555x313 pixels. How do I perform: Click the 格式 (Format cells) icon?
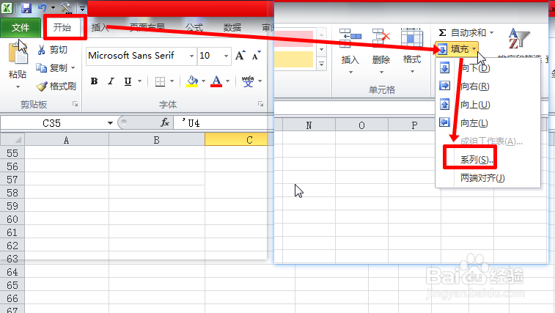click(x=411, y=37)
